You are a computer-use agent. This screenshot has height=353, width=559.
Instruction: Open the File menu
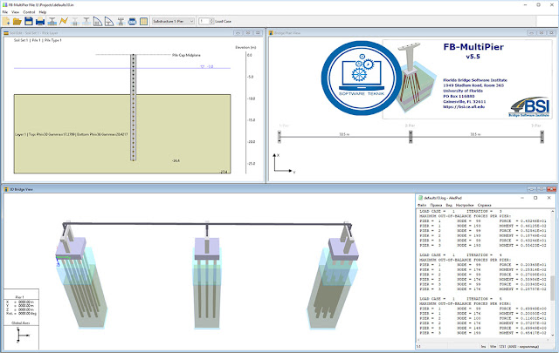pyautogui.click(x=5, y=12)
